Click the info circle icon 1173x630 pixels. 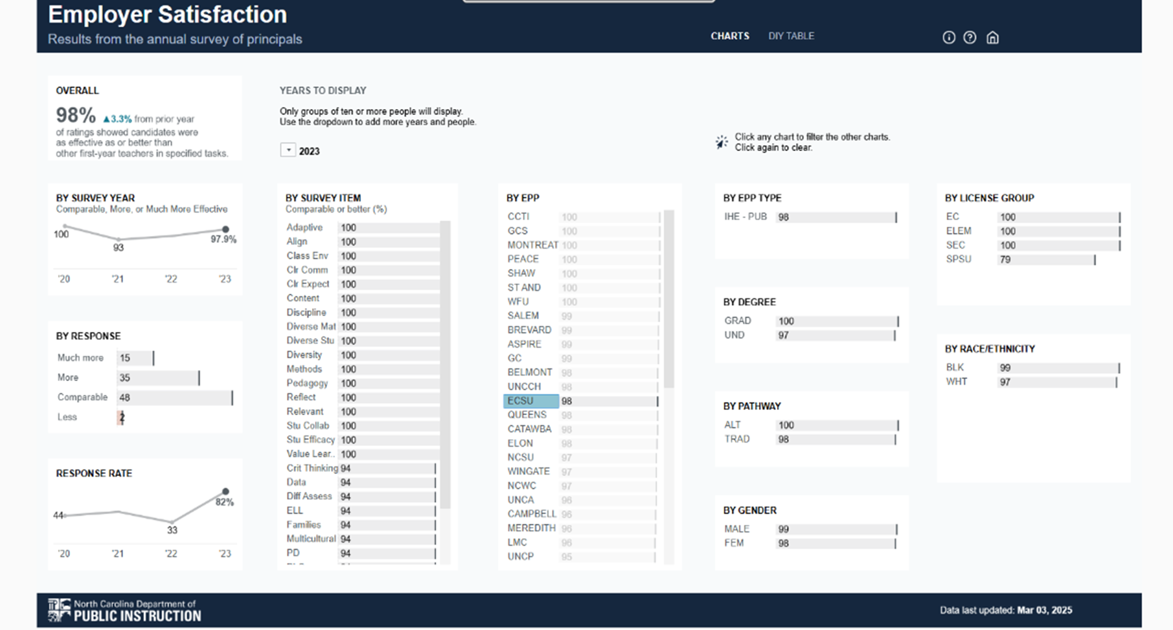click(948, 37)
